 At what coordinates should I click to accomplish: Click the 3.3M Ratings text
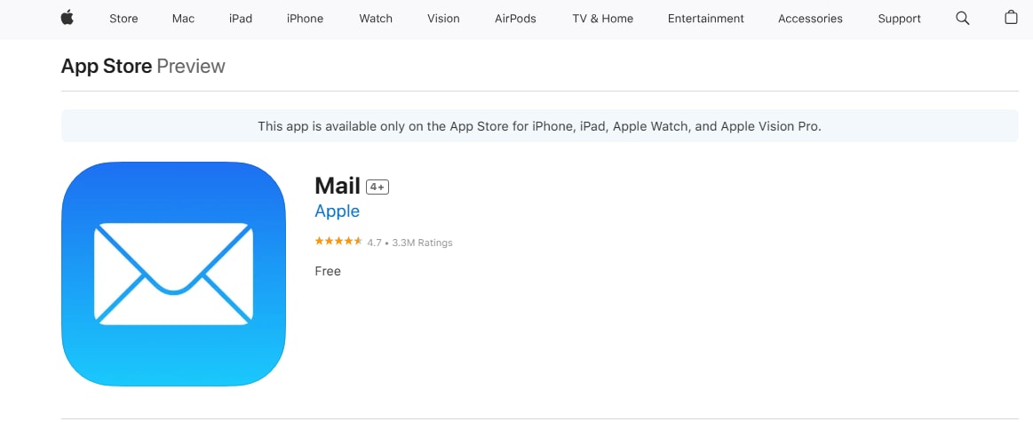pyautogui.click(x=422, y=243)
